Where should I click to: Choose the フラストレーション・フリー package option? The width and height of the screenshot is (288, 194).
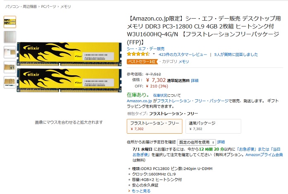tap(155, 126)
